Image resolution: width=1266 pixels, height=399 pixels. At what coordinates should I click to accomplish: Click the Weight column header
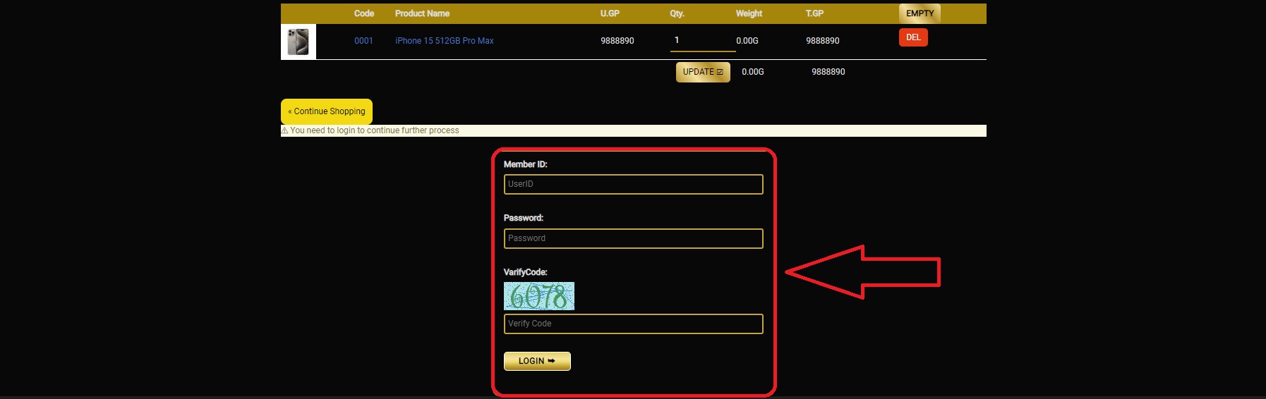point(749,13)
